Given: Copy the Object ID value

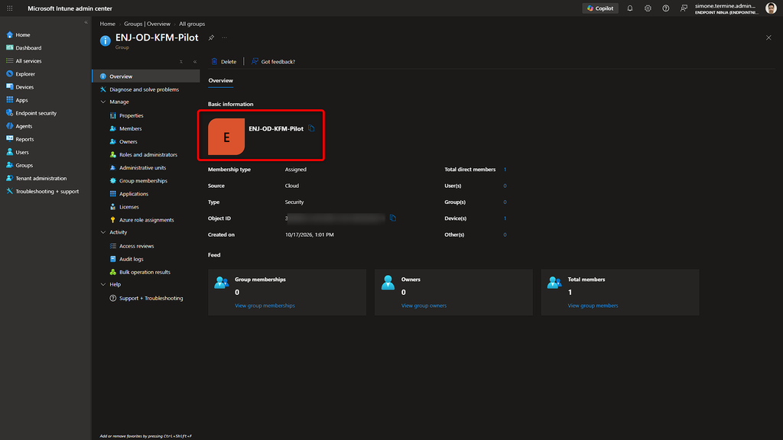Looking at the screenshot, I should (x=392, y=218).
